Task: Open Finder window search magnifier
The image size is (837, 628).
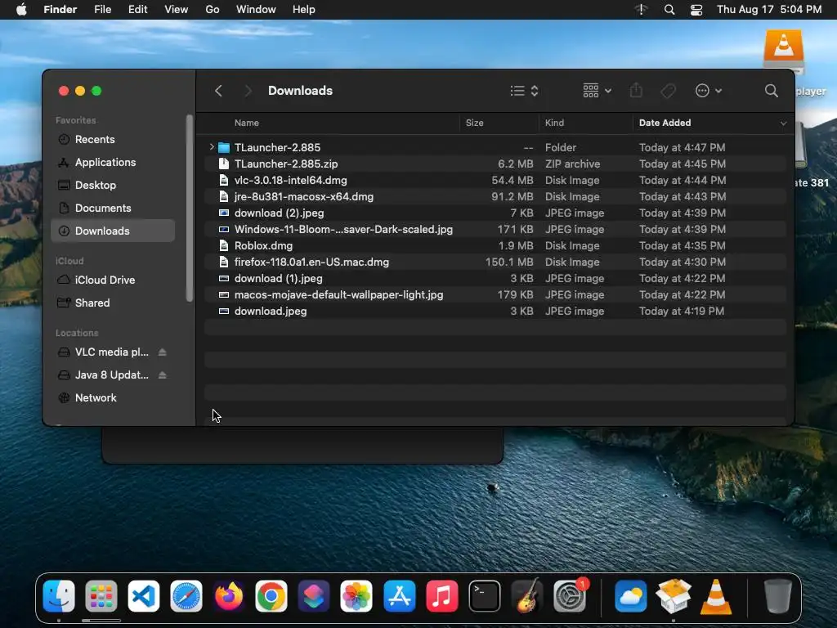Action: tap(771, 91)
